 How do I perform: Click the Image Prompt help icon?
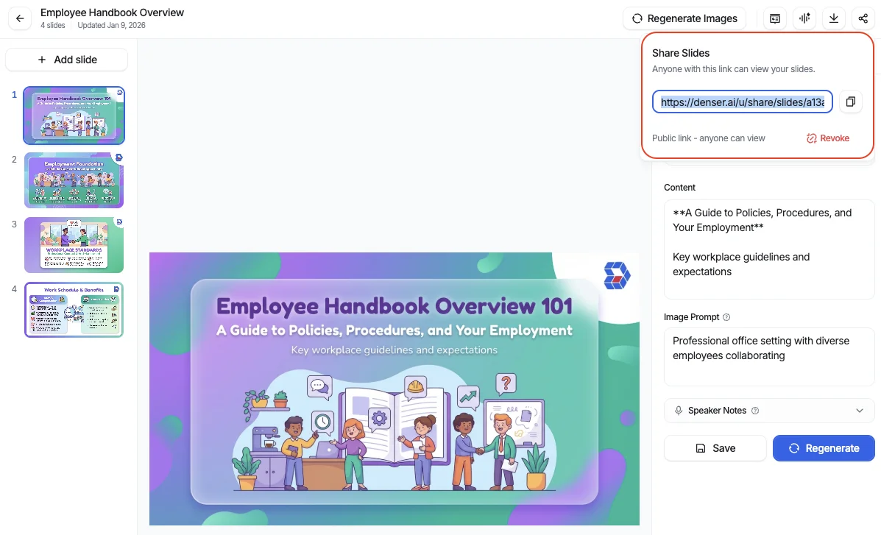coord(726,318)
